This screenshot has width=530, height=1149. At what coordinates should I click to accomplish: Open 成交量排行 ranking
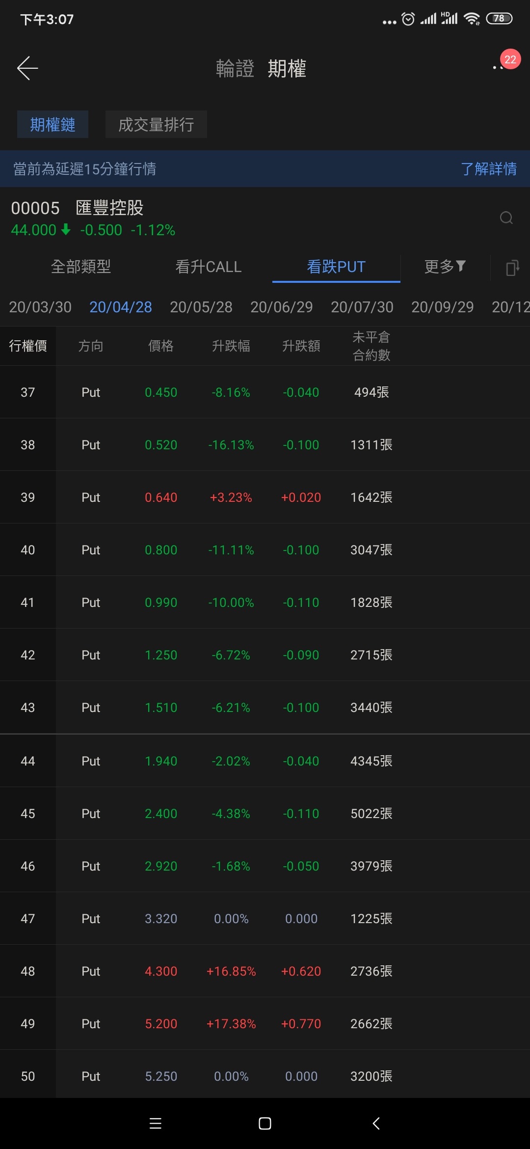coord(156,124)
